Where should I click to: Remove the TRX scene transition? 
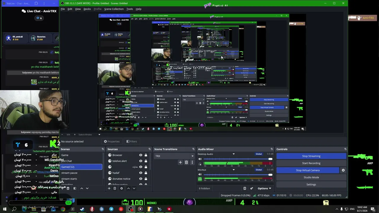(186, 162)
